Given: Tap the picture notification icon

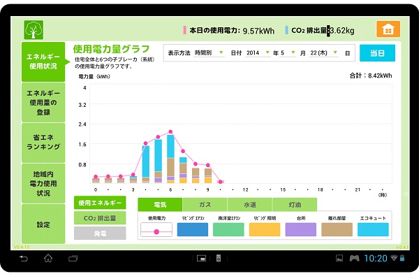Looking at the screenshot, I should (339, 258).
